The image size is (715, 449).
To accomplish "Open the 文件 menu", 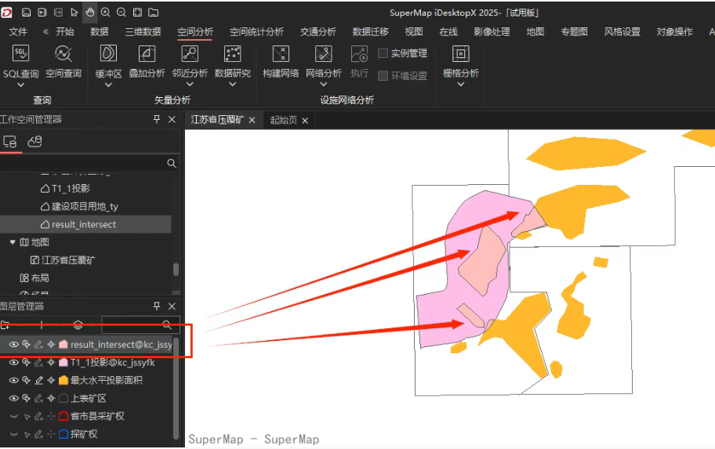I will (x=18, y=31).
